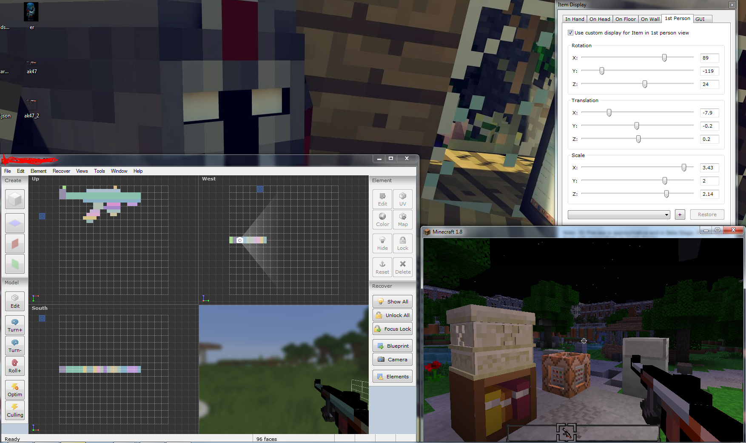Image resolution: width=746 pixels, height=443 pixels.
Task: Click the Show All button
Action: click(393, 301)
